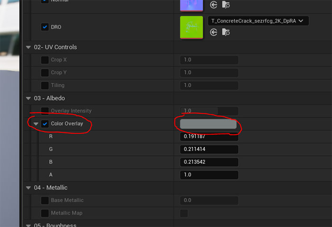This screenshot has width=332, height=227.
Task: Disable the DRO parameter checkbox
Action: point(45,27)
